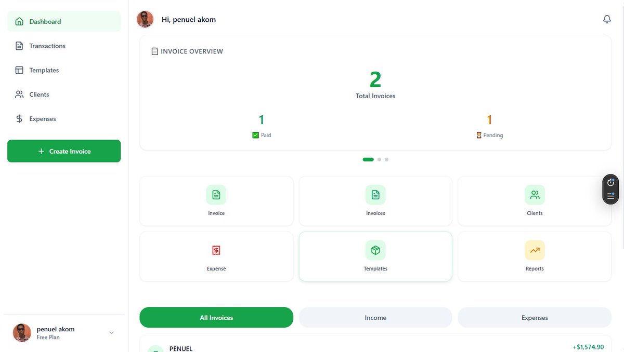Switch to the Expenses filter tab
The image size is (624, 352).
(x=535, y=317)
